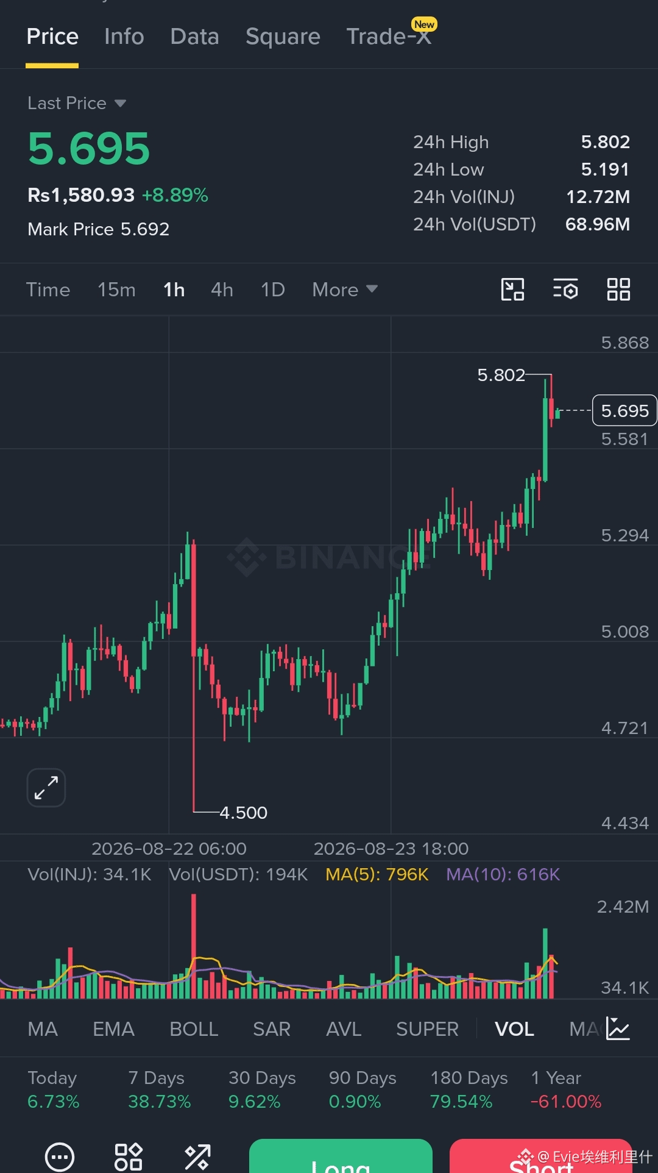Select the 1D chart interval
This screenshot has height=1173, width=658.
273,290
